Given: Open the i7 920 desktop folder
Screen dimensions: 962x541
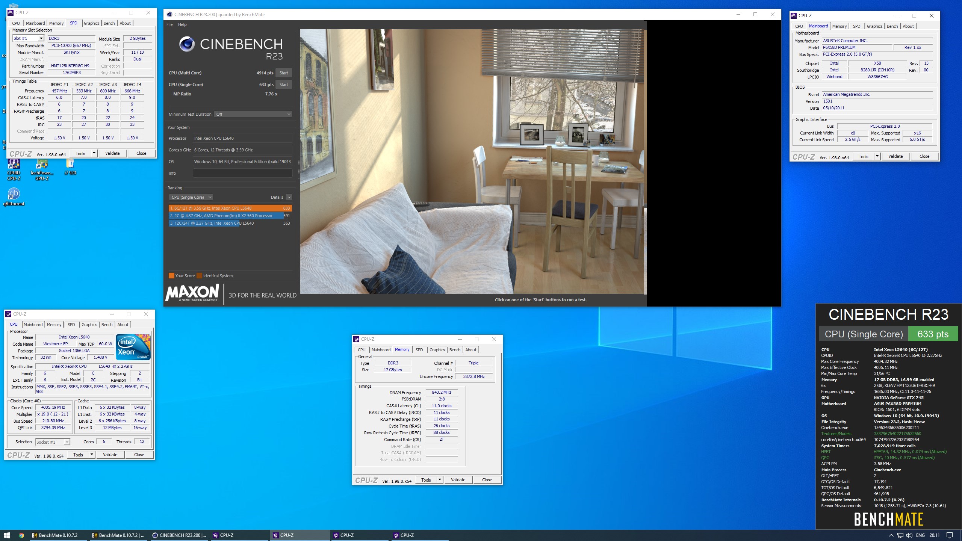Looking at the screenshot, I should coord(70,167).
